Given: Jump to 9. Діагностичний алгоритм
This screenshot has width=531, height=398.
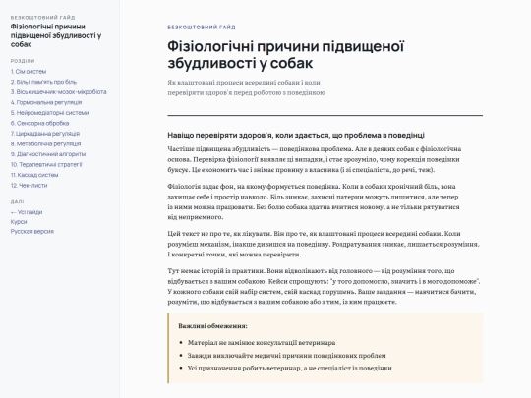Looking at the screenshot, I should pyautogui.click(x=48, y=154).
